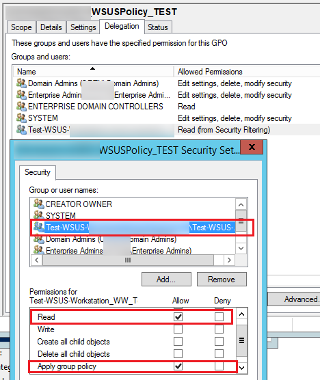Deny Create all child objects
Screen dimensions: 320x380
pos(219,342)
